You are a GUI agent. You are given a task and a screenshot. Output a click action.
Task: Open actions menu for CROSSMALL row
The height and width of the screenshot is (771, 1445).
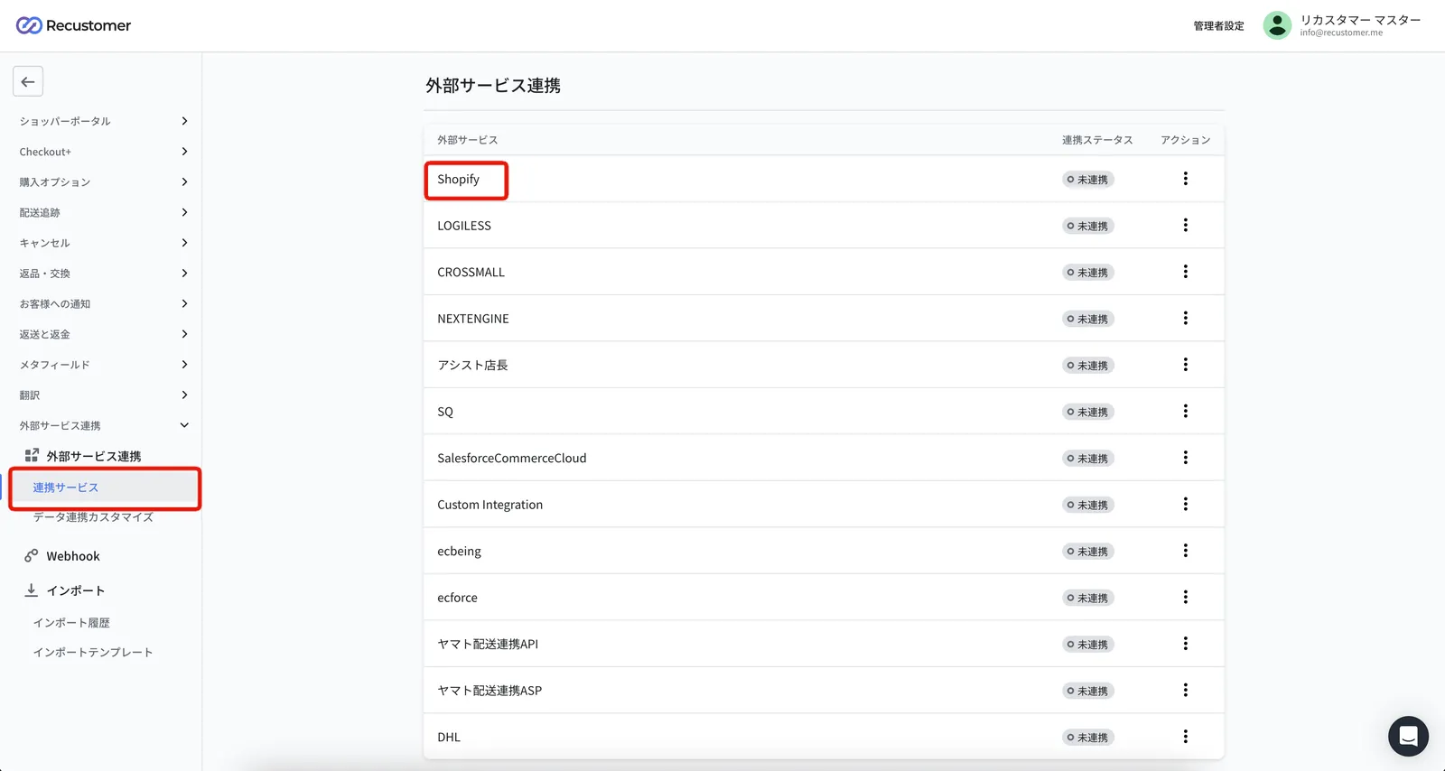(1185, 272)
